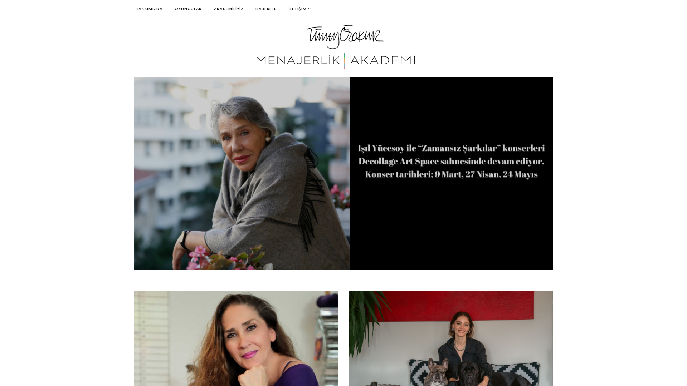
Task: Go to the OYUNCULAR page
Action: [x=188, y=9]
